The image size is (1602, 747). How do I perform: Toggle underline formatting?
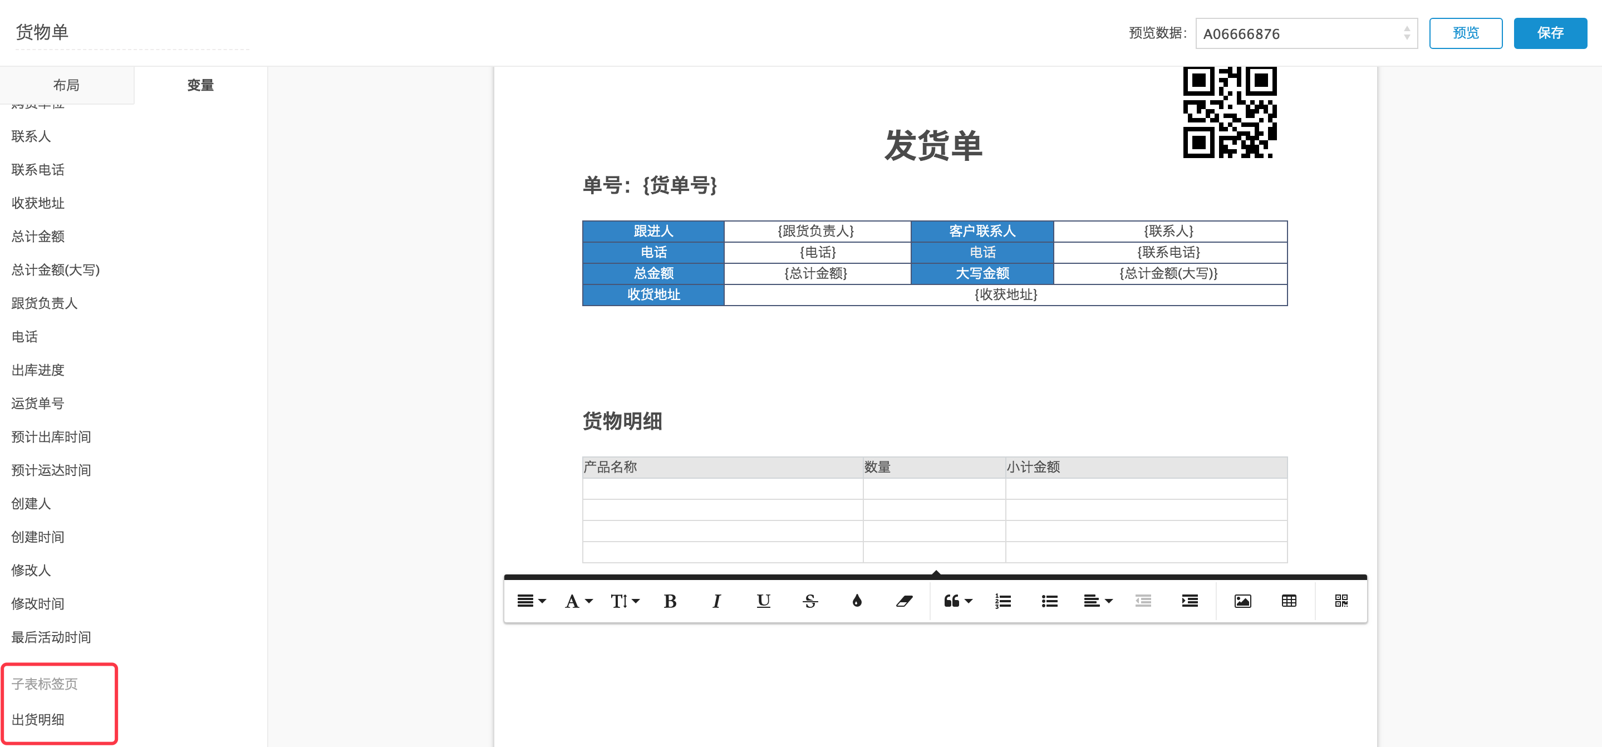pos(763,601)
